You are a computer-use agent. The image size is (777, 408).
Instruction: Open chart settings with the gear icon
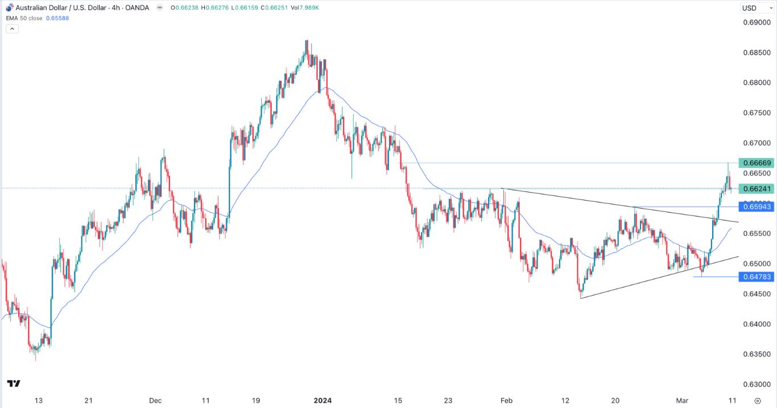pos(757,400)
